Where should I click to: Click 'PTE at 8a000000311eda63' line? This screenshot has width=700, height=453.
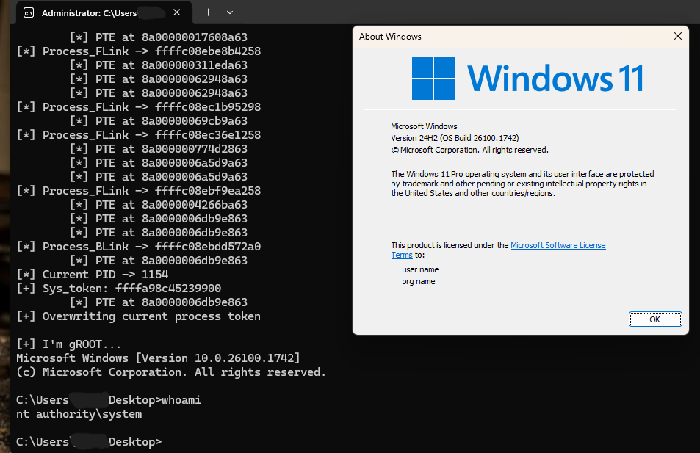(158, 65)
